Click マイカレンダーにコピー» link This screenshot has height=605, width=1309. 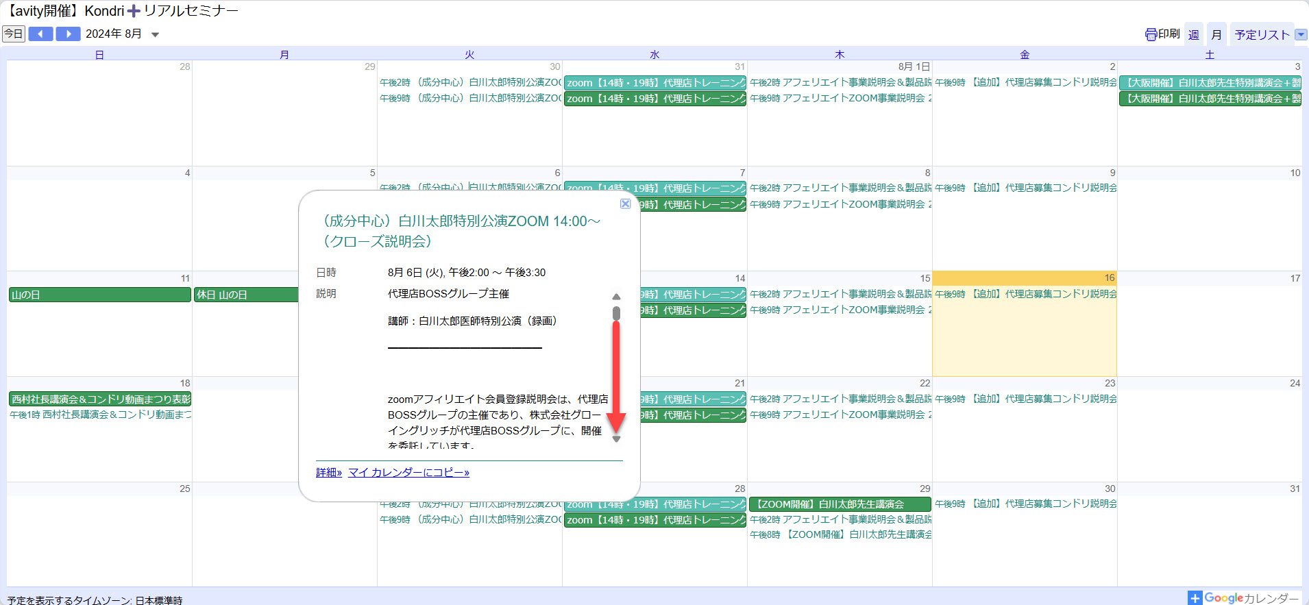coord(408,472)
